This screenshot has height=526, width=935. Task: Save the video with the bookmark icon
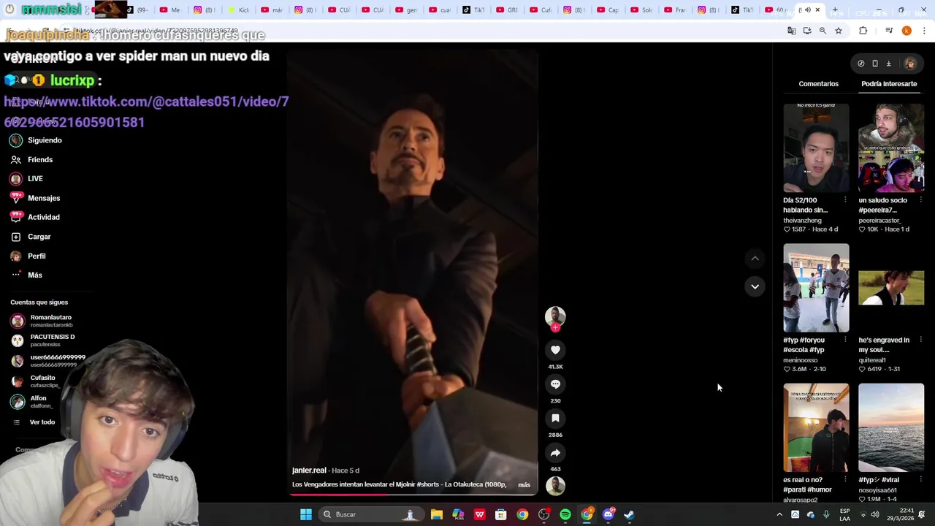click(555, 418)
